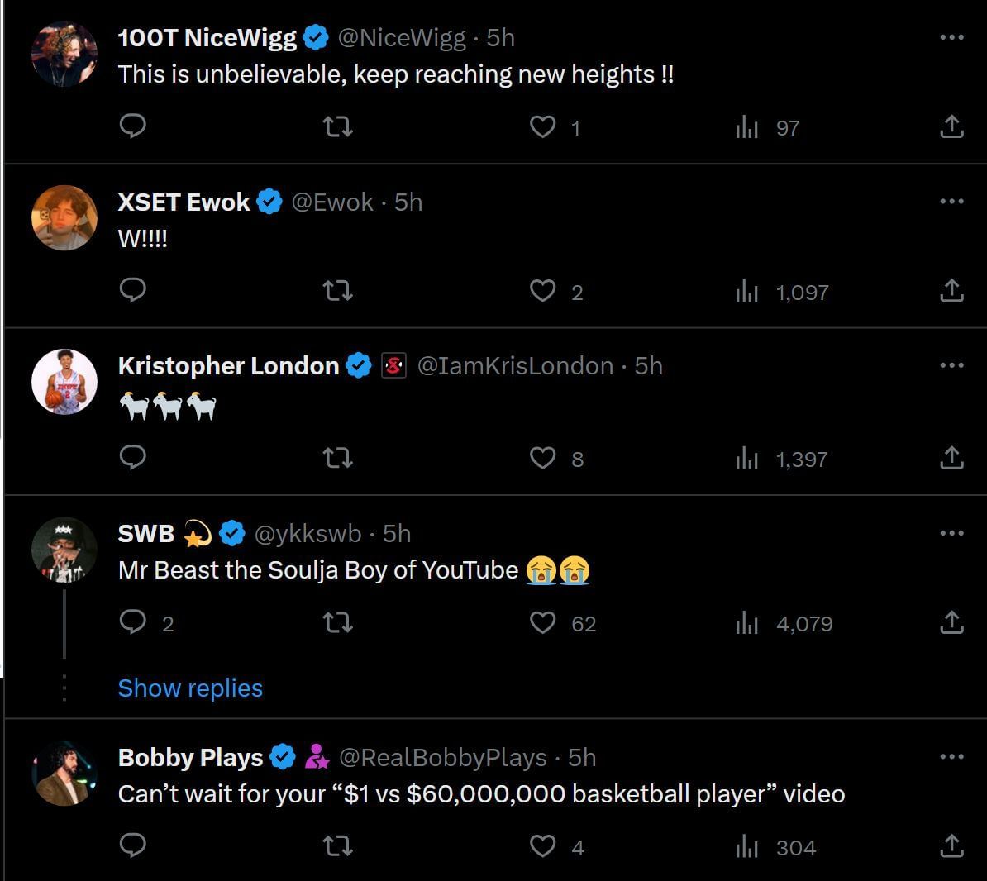This screenshot has height=881, width=987.
Task: View analytics on SWB's tweet
Action: (x=747, y=622)
